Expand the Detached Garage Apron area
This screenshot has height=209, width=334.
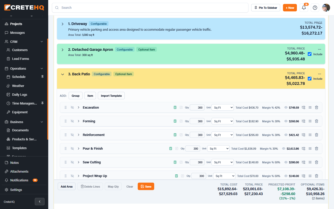click(x=62, y=50)
